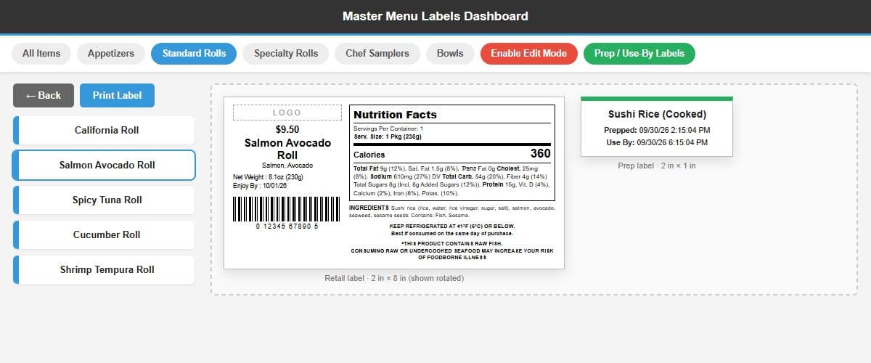This screenshot has width=871, height=363.
Task: Select Shrimp Tempura Roll list entry
Action: (x=104, y=270)
